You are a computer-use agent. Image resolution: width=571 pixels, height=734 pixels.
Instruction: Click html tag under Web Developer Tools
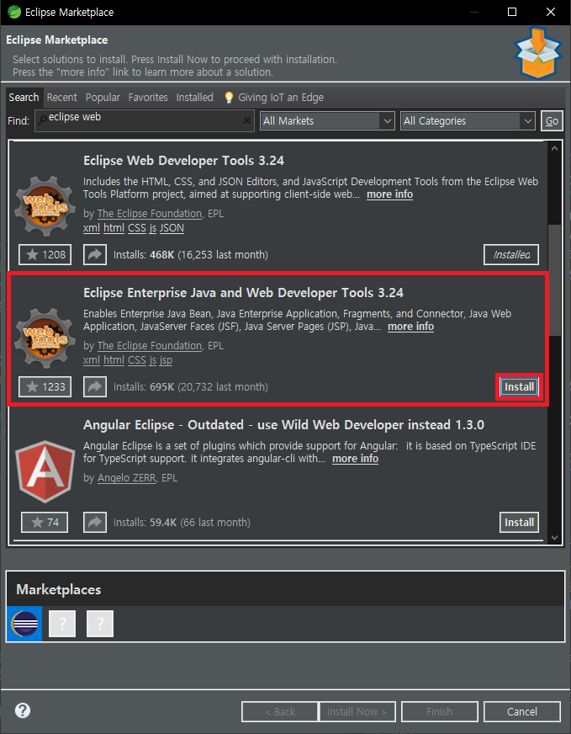click(x=114, y=228)
